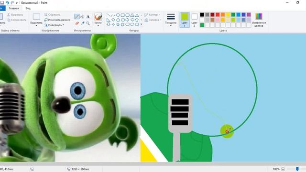306x172 pixels.
Task: Click the Вырезать cut button
Action: tap(15, 15)
